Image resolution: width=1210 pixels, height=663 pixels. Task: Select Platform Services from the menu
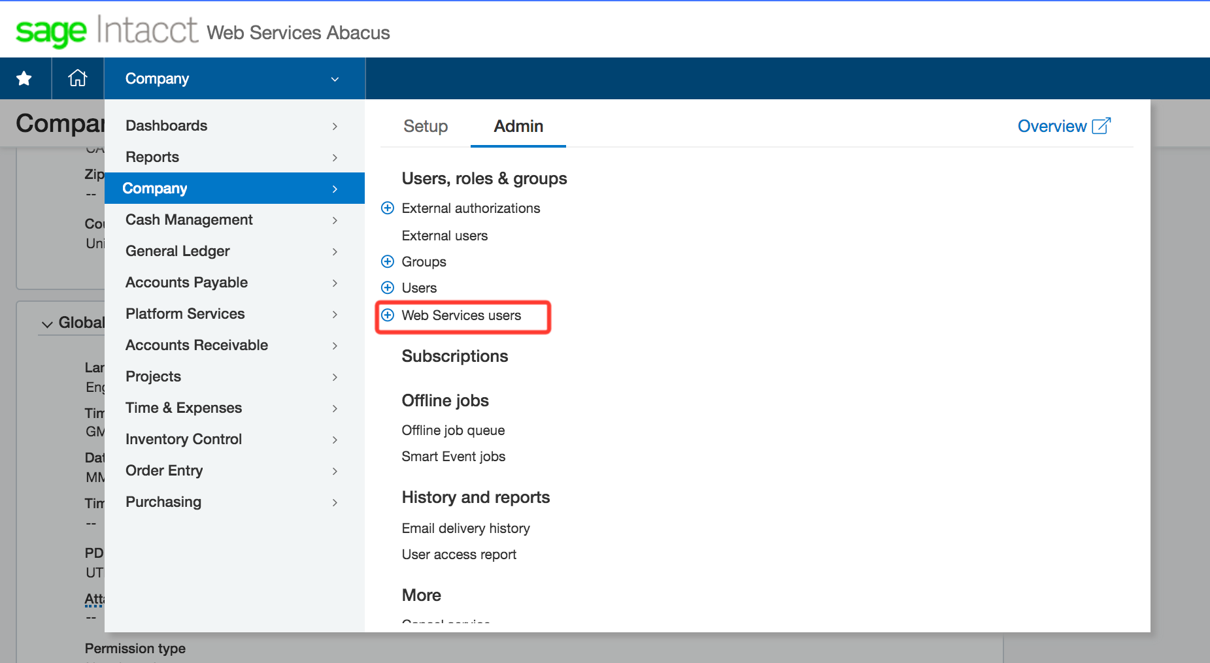[185, 314]
